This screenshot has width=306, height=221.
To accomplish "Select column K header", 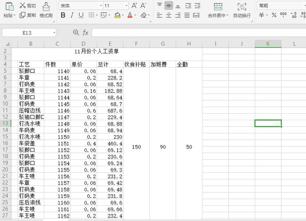I will coord(268,44).
